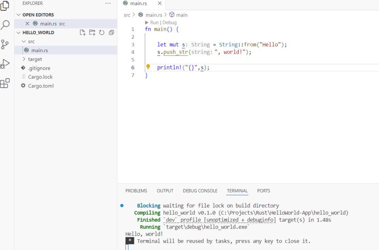The height and width of the screenshot is (250, 379).
Task: Create a new folder in HELLO_WORLD
Action: (92, 33)
